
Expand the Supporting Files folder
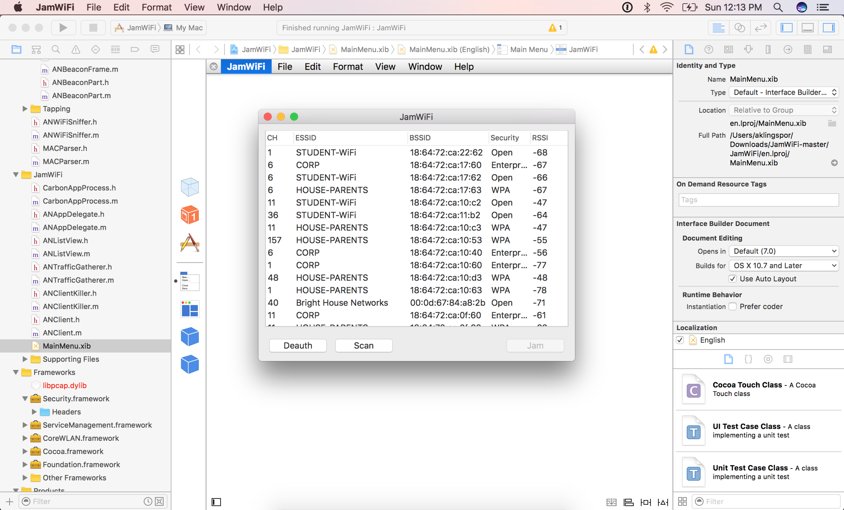[25, 359]
